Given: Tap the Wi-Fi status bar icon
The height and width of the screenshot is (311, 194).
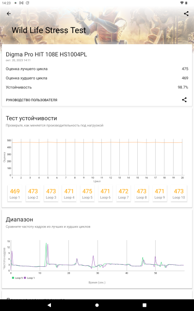Looking at the screenshot, I should coord(181,3).
